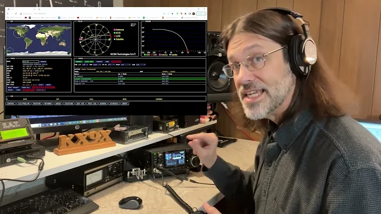The height and width of the screenshot is (214, 381).
Task: Click the LOS red legend swatch
Action: pos(114,36)
